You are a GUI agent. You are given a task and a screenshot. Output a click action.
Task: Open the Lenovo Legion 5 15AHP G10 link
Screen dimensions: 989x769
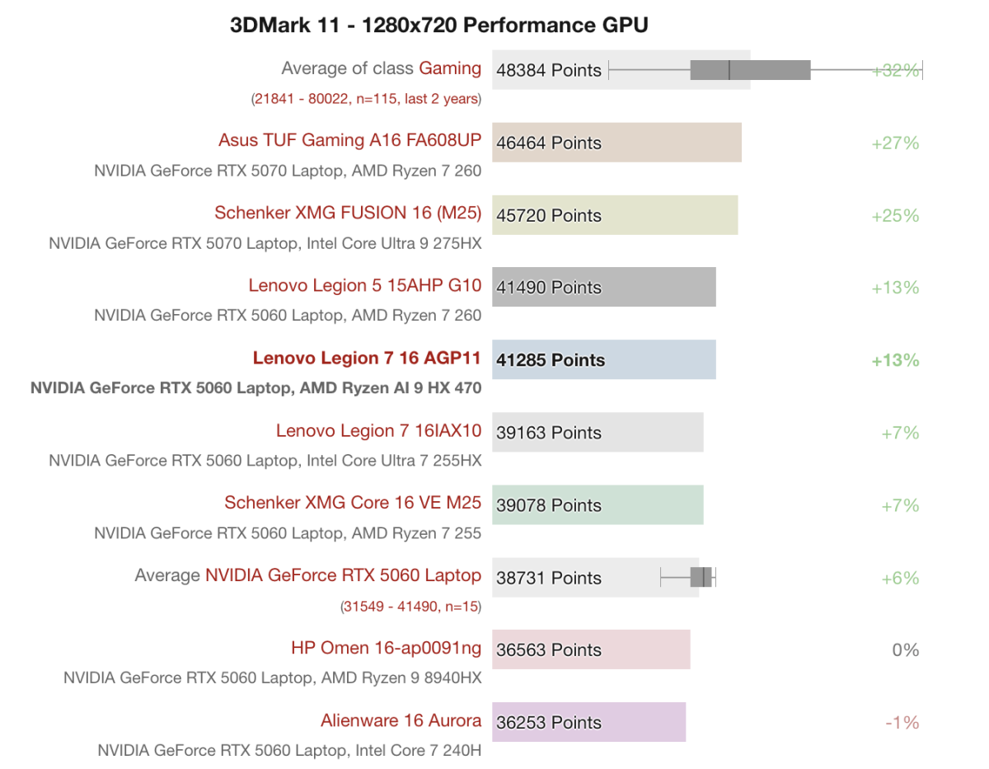(364, 285)
